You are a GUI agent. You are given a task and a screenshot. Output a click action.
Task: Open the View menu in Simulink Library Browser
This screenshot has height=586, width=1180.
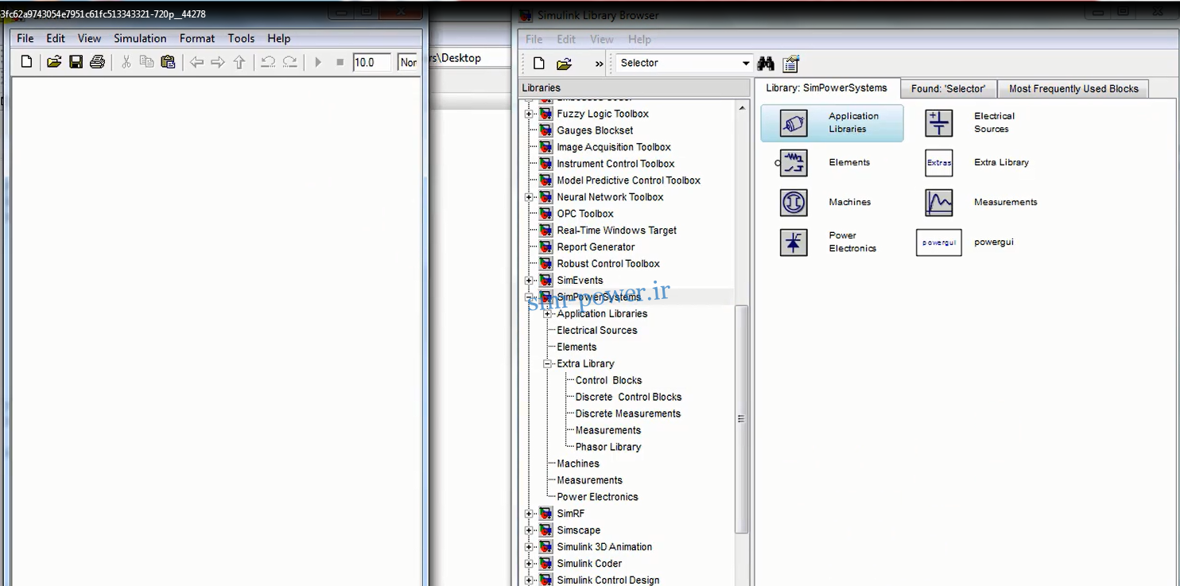pyautogui.click(x=601, y=39)
